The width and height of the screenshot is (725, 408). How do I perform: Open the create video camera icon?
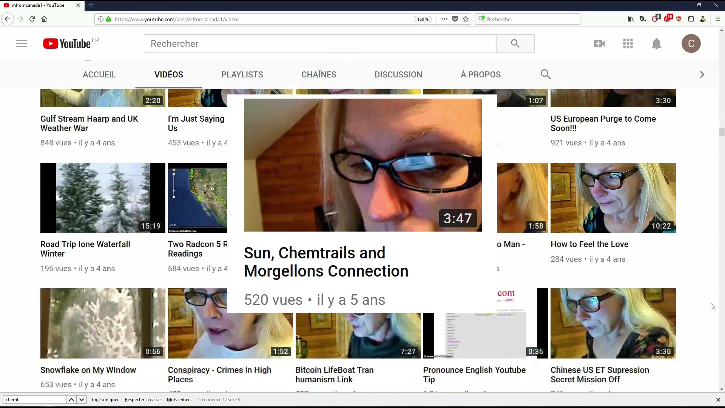coord(599,44)
